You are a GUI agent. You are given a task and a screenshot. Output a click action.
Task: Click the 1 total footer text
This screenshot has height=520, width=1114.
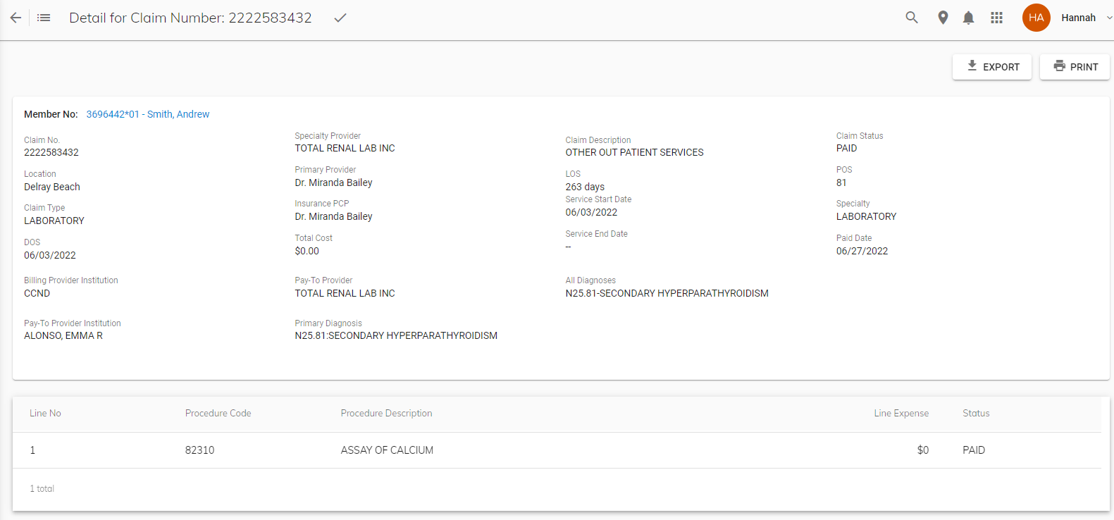click(42, 489)
